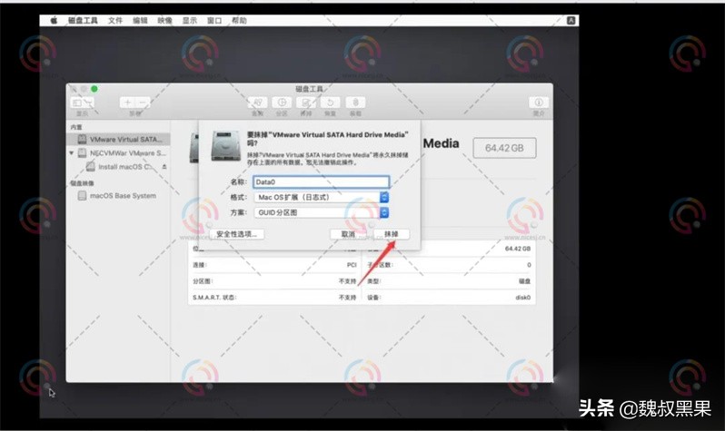Screen dimensions: 725x431
Task: Eject the Install macOS volume
Action: click(x=164, y=167)
